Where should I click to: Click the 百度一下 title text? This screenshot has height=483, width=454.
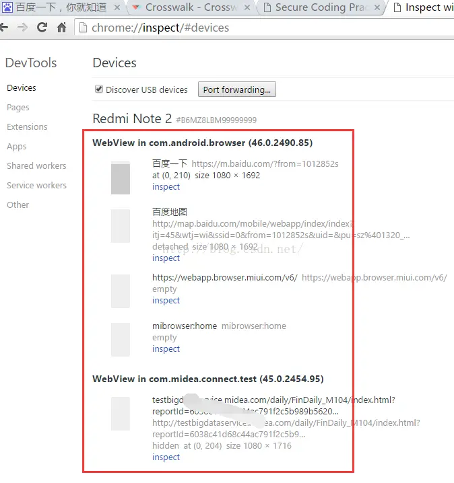170,163
